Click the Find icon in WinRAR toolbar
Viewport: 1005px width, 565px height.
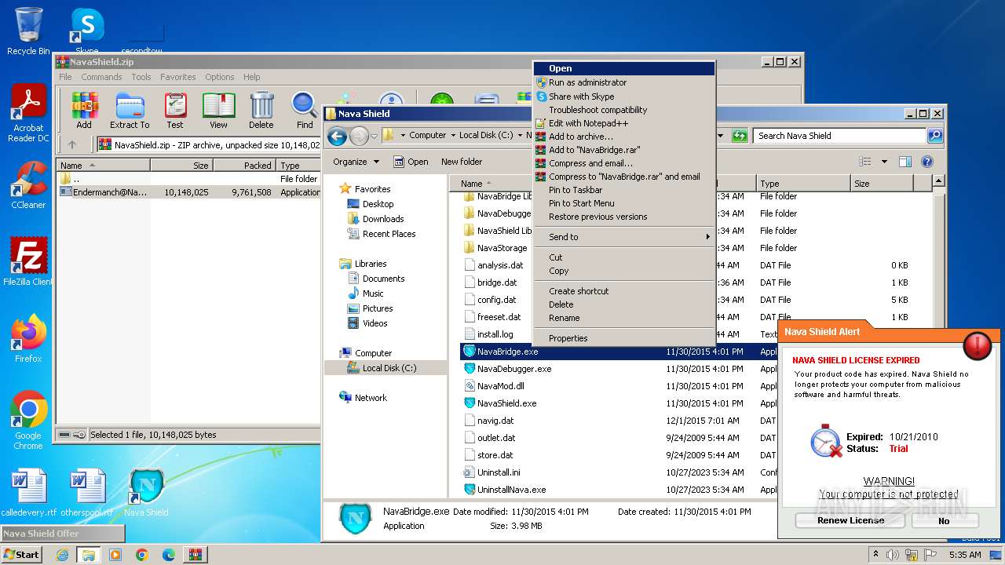tap(305, 111)
